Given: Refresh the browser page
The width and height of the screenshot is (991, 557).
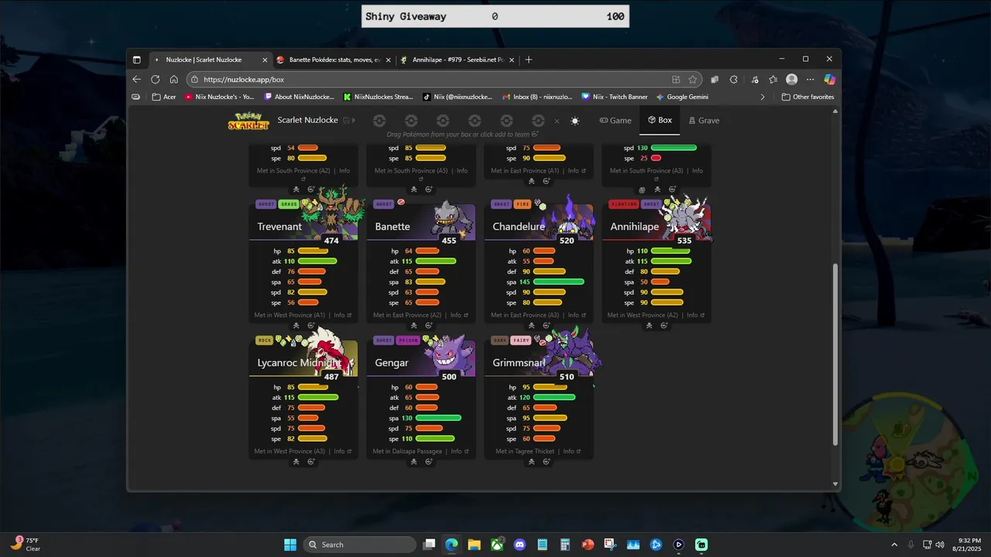Looking at the screenshot, I should pos(155,79).
